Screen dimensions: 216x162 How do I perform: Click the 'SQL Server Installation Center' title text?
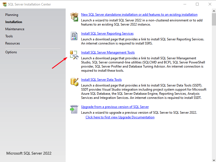(29, 4)
